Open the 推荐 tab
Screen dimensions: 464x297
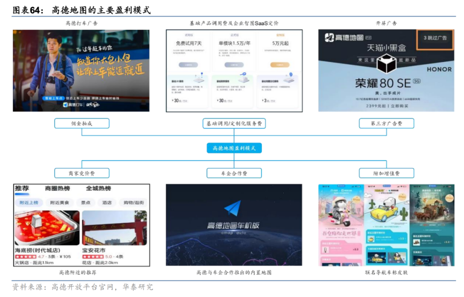pyautogui.click(x=22, y=189)
